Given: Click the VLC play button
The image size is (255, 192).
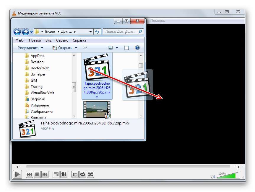Looking at the screenshot, I should pyautogui.click(x=17, y=175).
